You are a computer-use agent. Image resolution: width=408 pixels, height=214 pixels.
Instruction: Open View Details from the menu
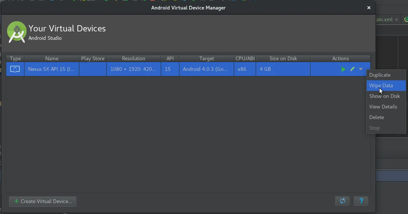pyautogui.click(x=386, y=107)
